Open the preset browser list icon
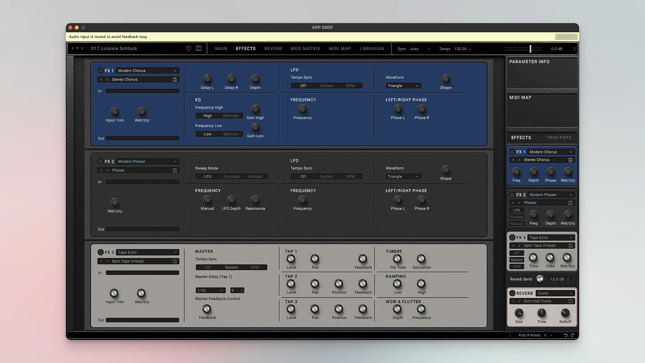The image size is (645, 363). 77,48
